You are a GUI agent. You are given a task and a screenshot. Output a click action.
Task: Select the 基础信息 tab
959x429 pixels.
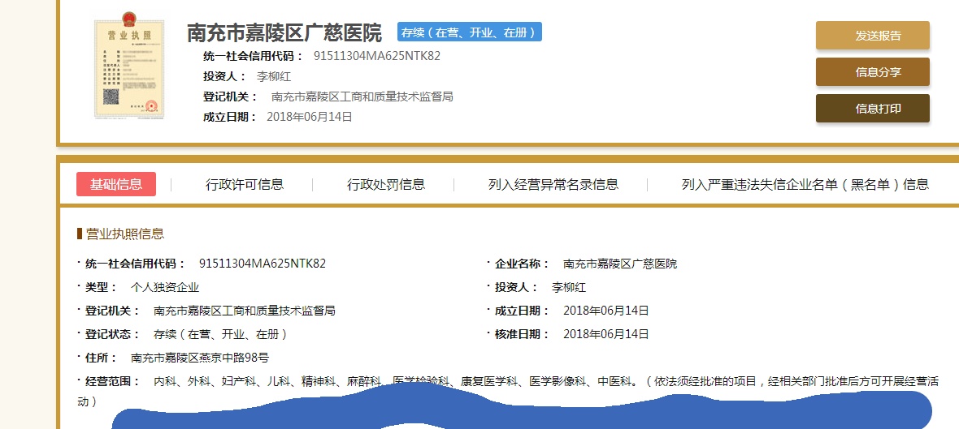(x=116, y=184)
